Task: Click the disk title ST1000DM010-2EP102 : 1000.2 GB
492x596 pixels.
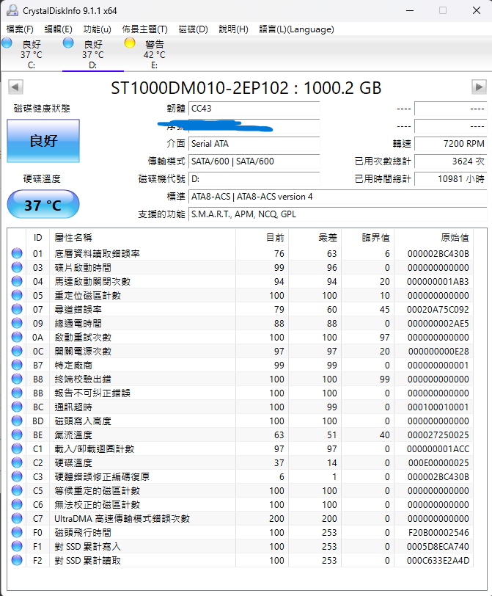Action: point(246,88)
